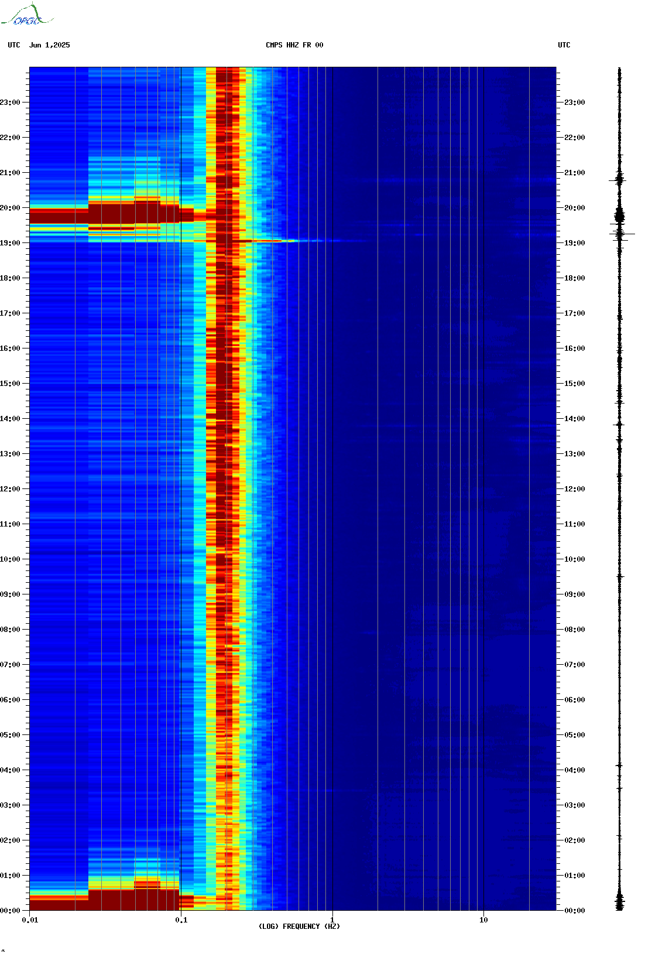The image size is (645, 957).
Task: Click the left axis 06:00 time label
Action: point(10,700)
